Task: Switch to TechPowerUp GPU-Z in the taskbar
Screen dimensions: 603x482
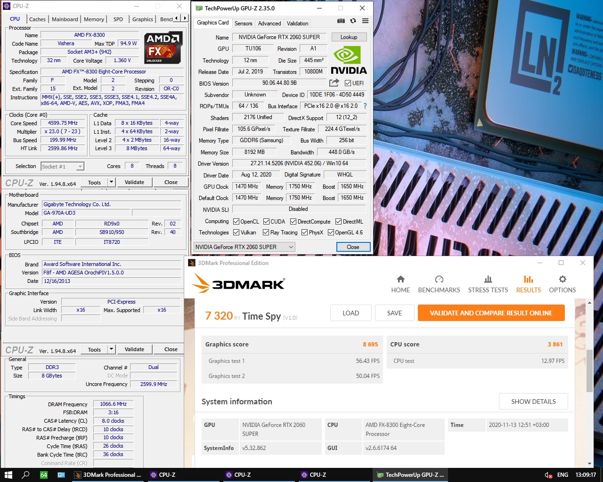Action: pyautogui.click(x=410, y=475)
